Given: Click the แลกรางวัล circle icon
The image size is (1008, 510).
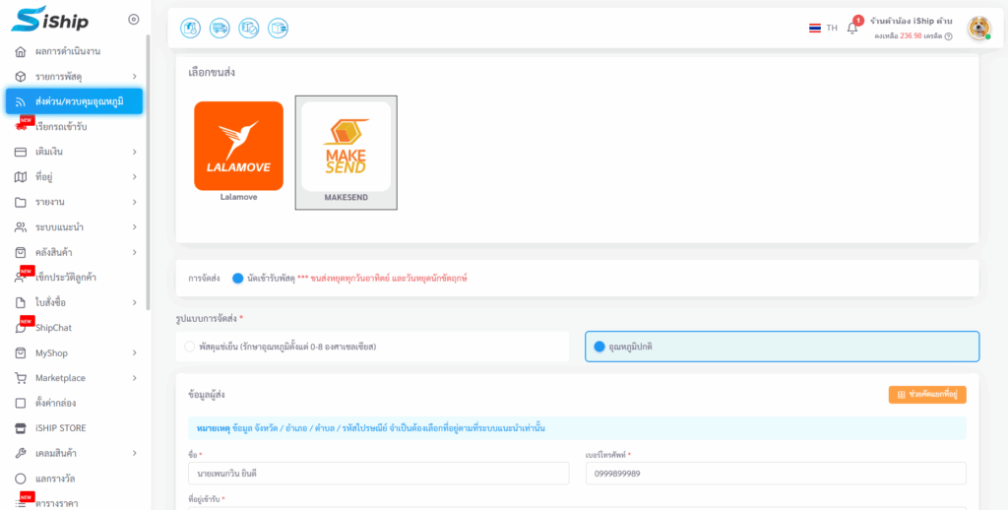Looking at the screenshot, I should click(x=21, y=478).
